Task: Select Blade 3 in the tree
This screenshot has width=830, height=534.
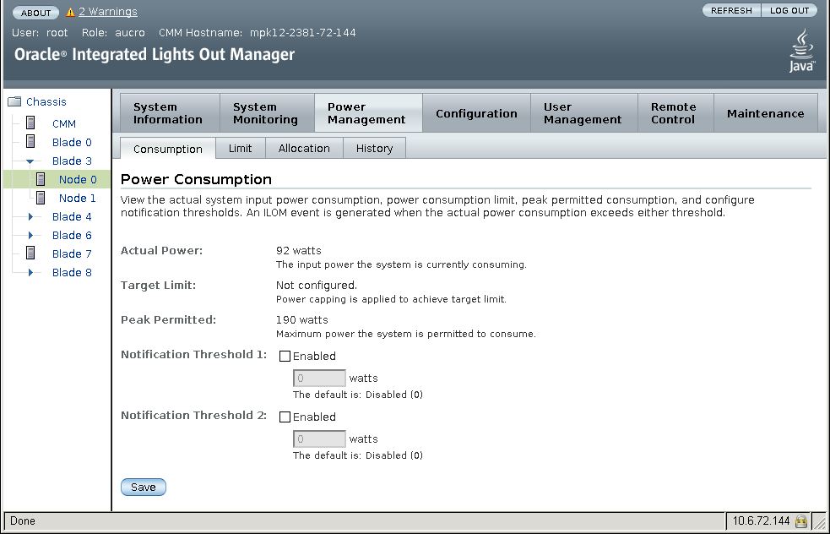Action: click(x=72, y=161)
